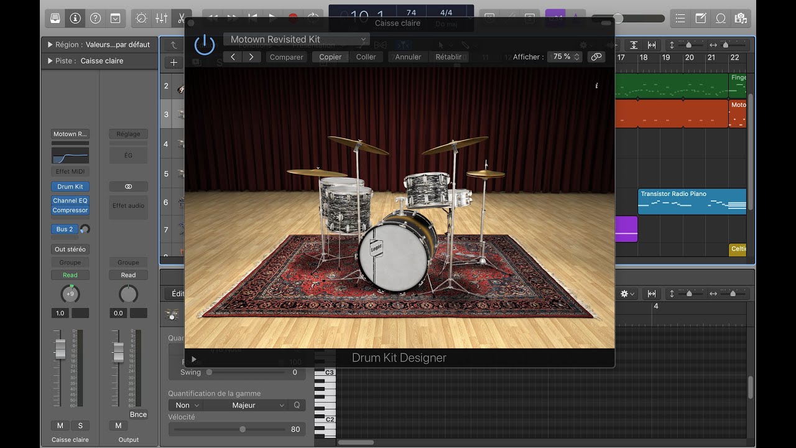Screen dimensions: 796x448
Task: Click the piano roll horizontal scrollbar
Action: (356, 442)
